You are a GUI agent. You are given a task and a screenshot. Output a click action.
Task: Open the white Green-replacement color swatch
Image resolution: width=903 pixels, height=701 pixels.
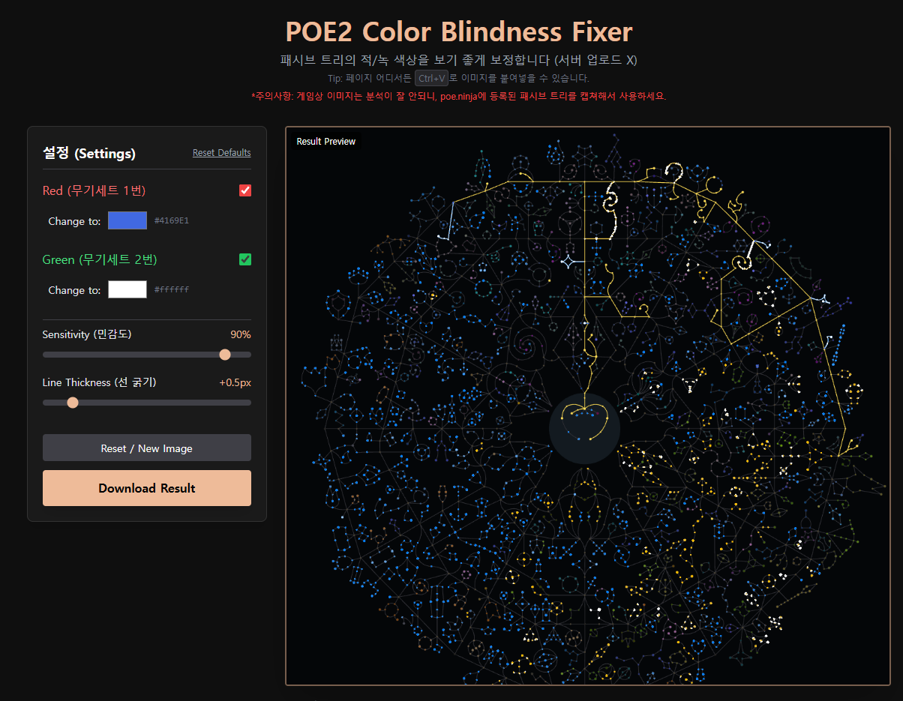127,289
